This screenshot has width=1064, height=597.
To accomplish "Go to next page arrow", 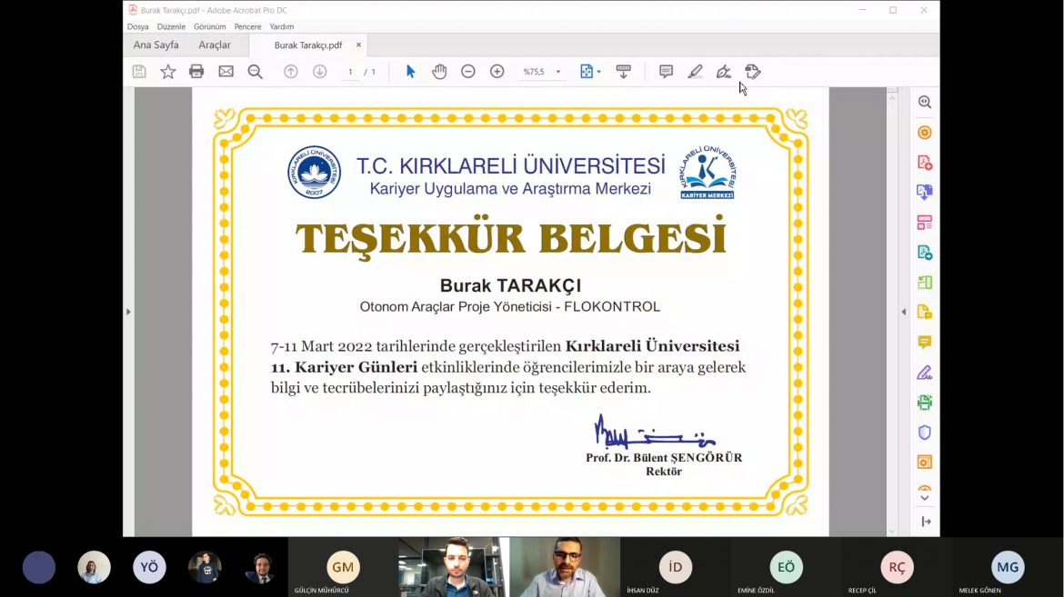I will pos(319,71).
